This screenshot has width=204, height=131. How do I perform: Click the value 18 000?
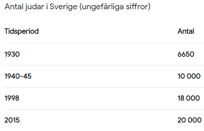[189, 98]
